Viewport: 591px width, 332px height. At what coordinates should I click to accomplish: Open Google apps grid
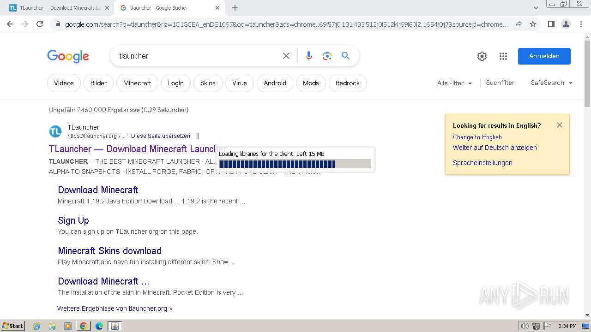[x=503, y=56]
